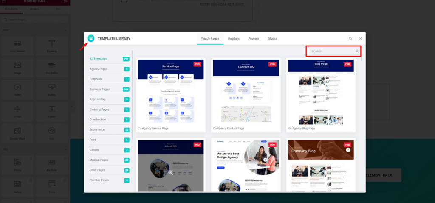Switch to the Blocks tab

point(272,39)
